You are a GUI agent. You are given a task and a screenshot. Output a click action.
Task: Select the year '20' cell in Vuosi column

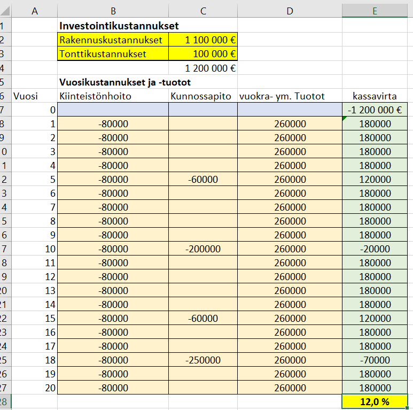coord(35,388)
